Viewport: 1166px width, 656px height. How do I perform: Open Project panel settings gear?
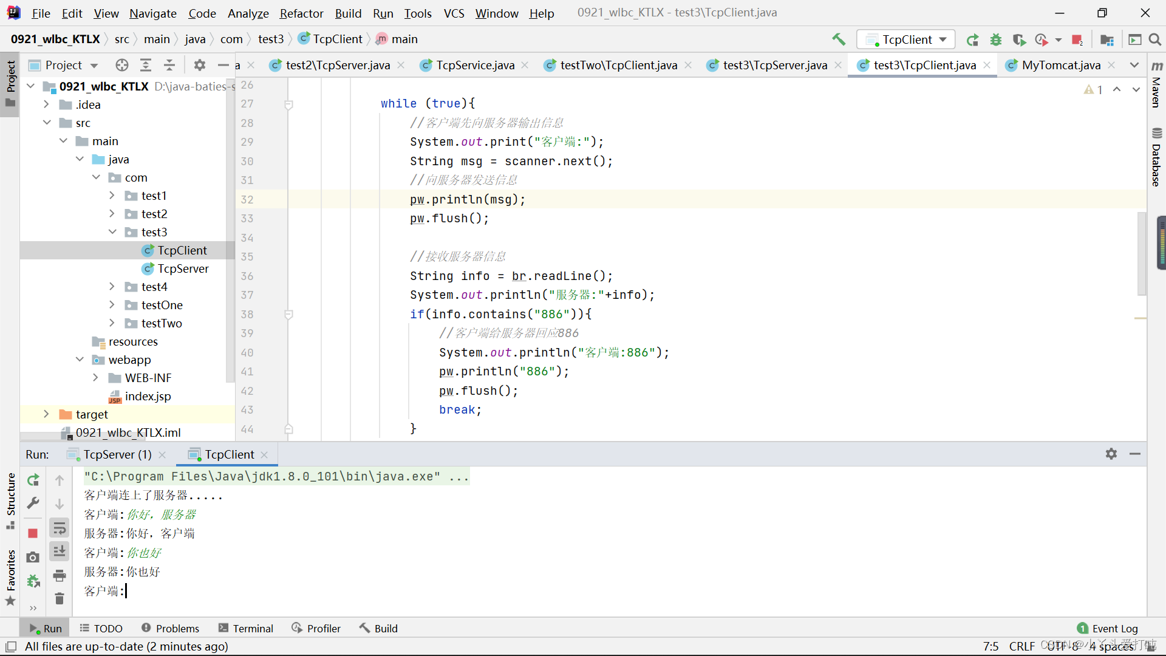point(200,65)
